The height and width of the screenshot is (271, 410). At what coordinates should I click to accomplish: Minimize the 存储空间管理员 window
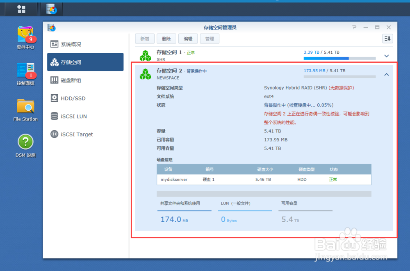tap(366, 27)
